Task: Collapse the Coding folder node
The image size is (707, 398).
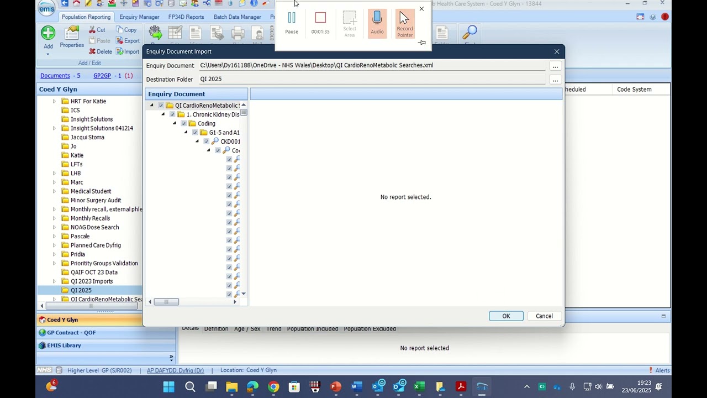Action: [x=175, y=123]
